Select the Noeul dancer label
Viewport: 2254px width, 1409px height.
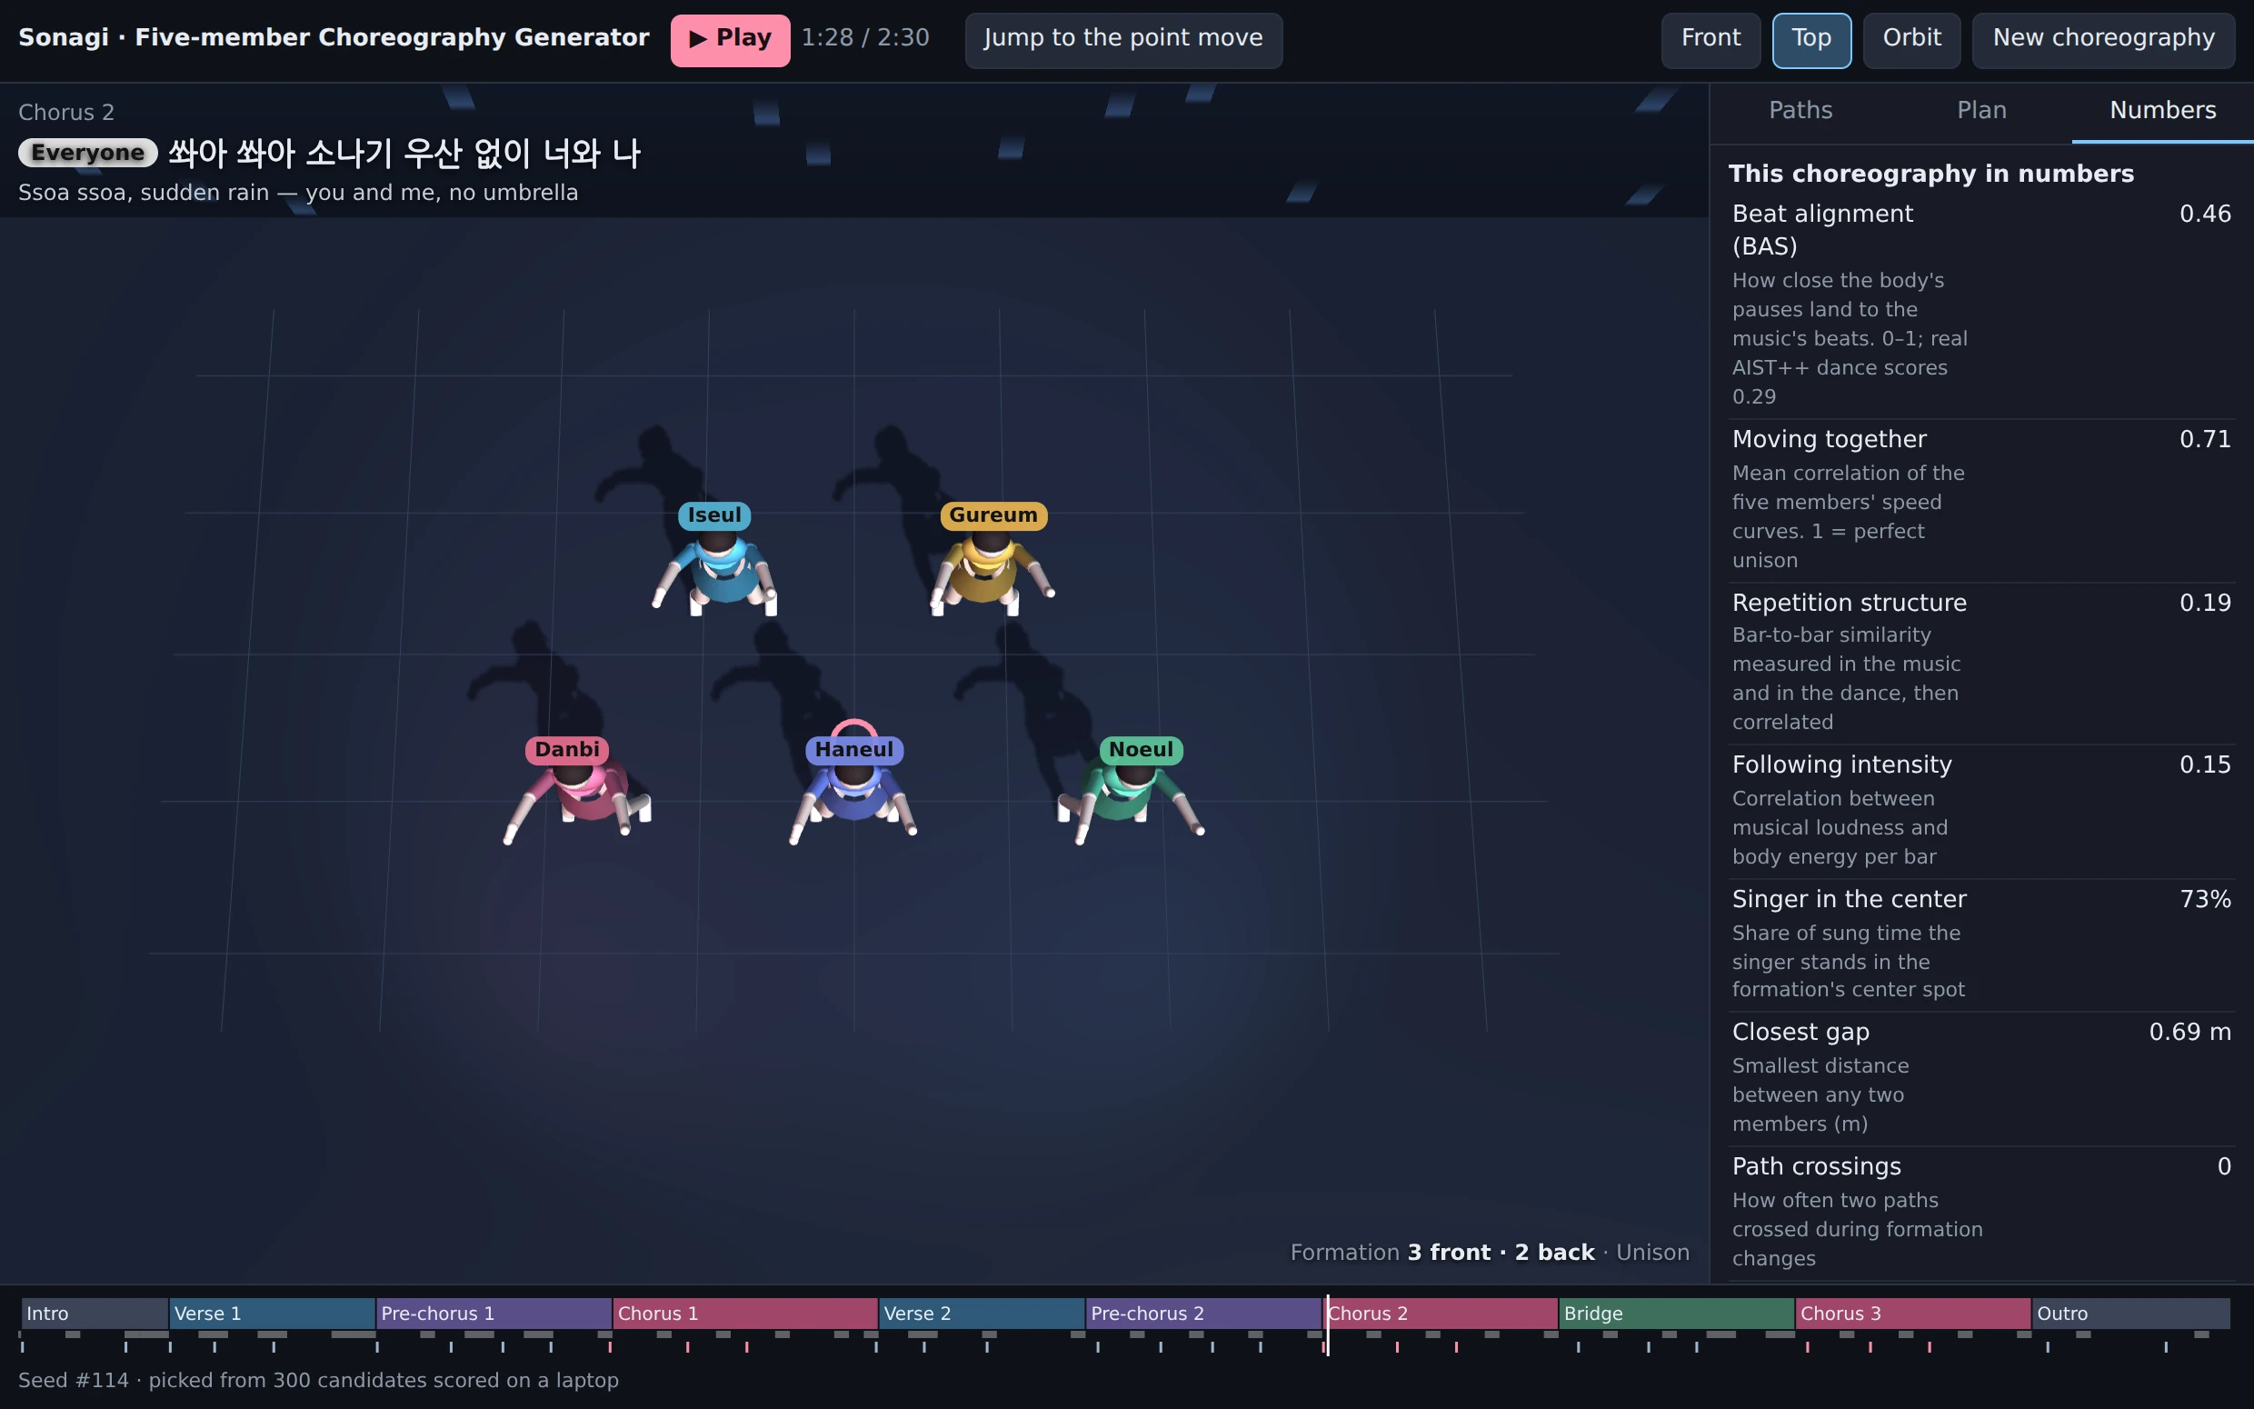point(1141,750)
